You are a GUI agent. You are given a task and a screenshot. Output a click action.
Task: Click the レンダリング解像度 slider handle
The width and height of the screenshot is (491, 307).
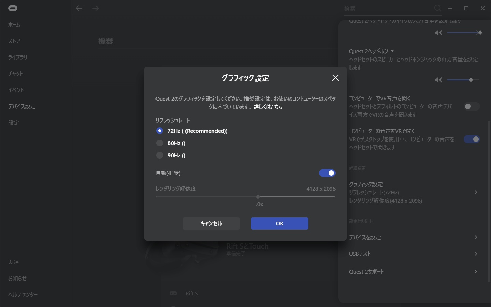258,196
